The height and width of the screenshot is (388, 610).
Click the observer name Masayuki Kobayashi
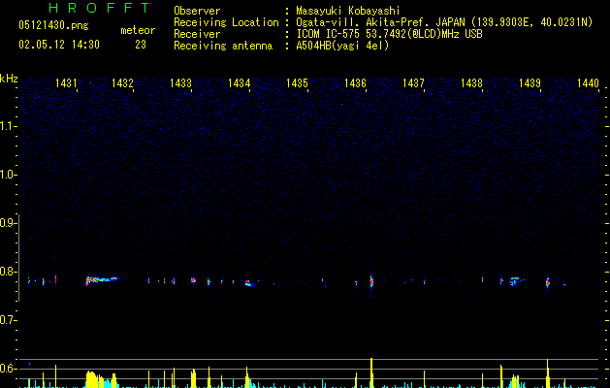pos(348,11)
